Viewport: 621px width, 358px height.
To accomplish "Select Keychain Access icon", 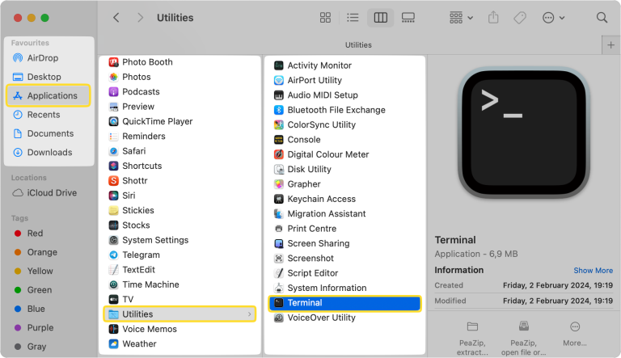I will pyautogui.click(x=279, y=199).
